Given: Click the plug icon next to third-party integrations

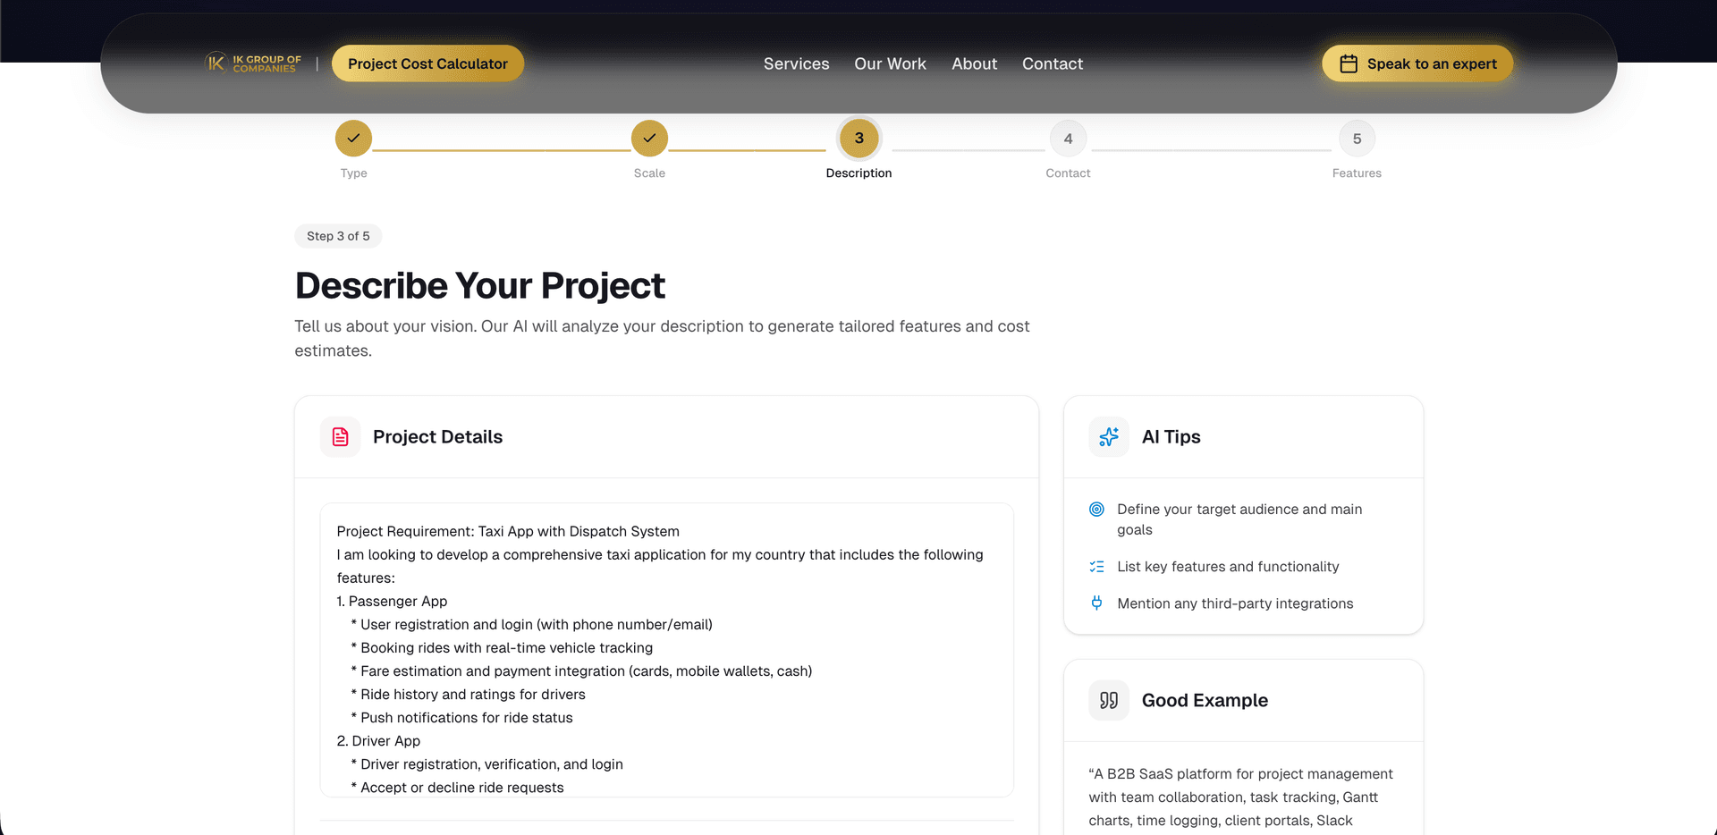Looking at the screenshot, I should pyautogui.click(x=1096, y=603).
